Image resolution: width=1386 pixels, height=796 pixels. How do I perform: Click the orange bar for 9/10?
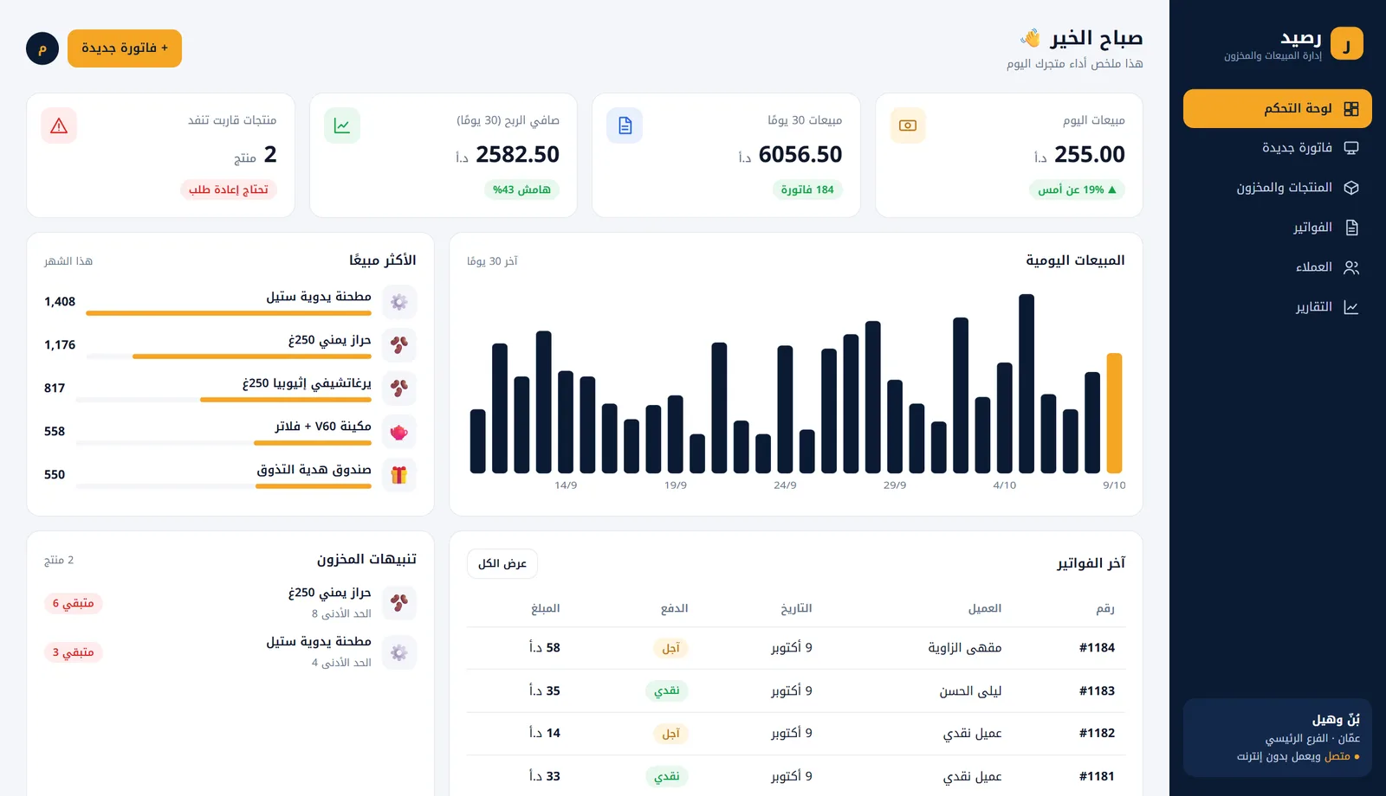[x=1114, y=413]
